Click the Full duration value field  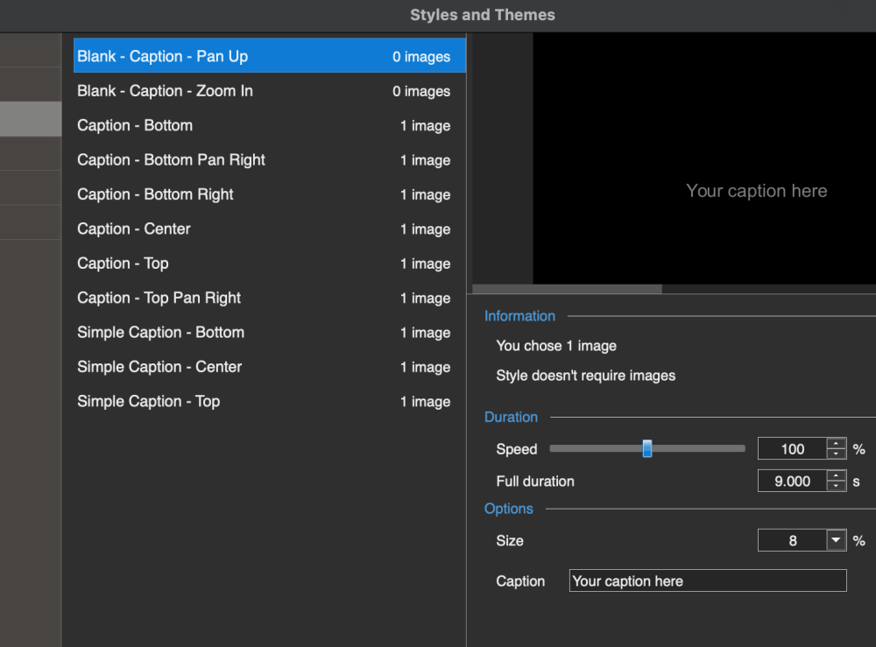pyautogui.click(x=792, y=482)
